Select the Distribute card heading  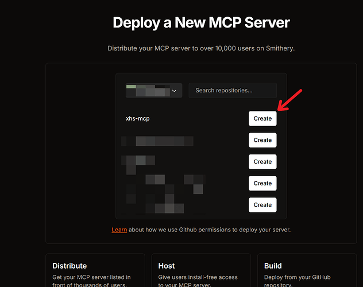tap(69, 266)
